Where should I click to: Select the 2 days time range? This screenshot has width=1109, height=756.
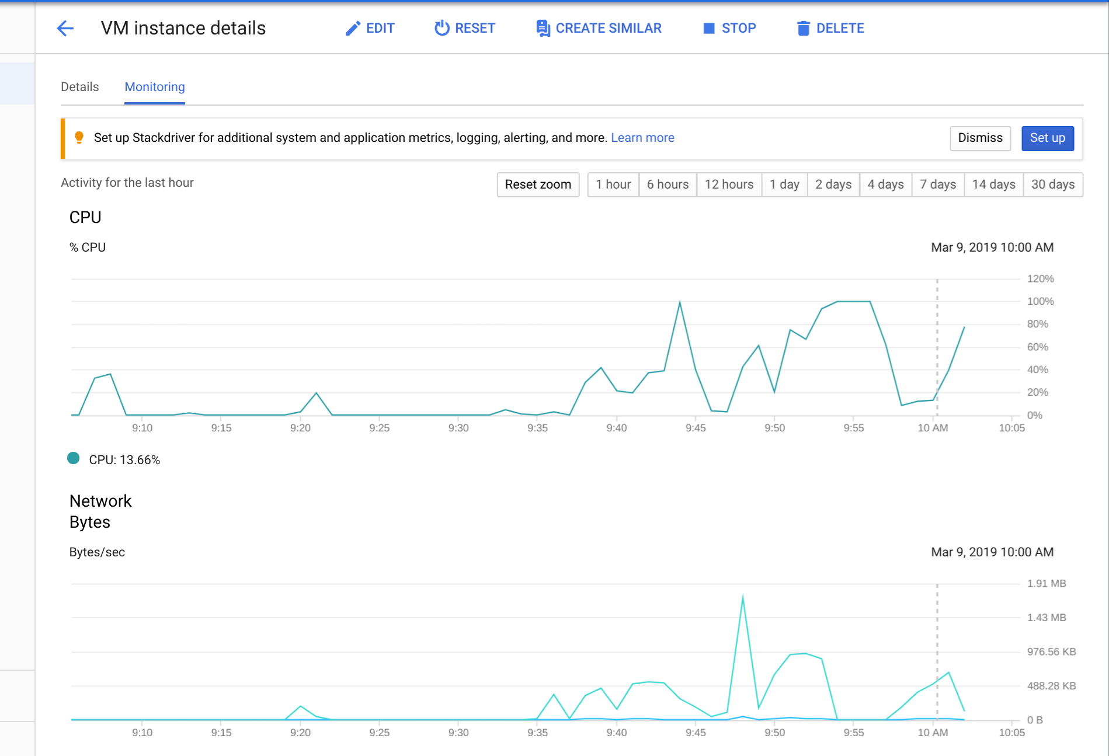[833, 184]
